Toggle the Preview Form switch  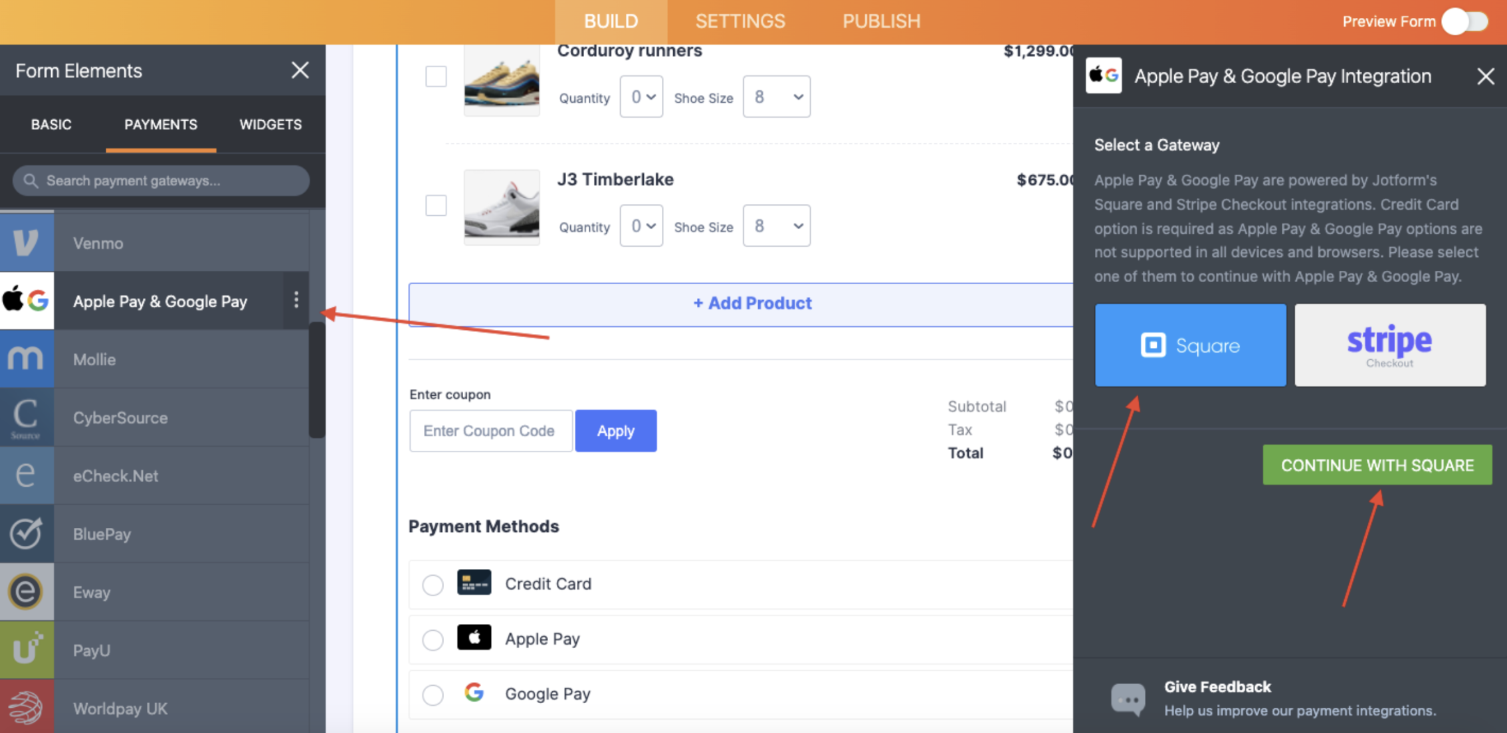tap(1465, 21)
